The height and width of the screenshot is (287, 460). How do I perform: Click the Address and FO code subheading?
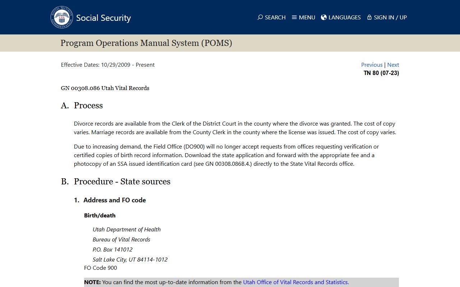pos(114,200)
